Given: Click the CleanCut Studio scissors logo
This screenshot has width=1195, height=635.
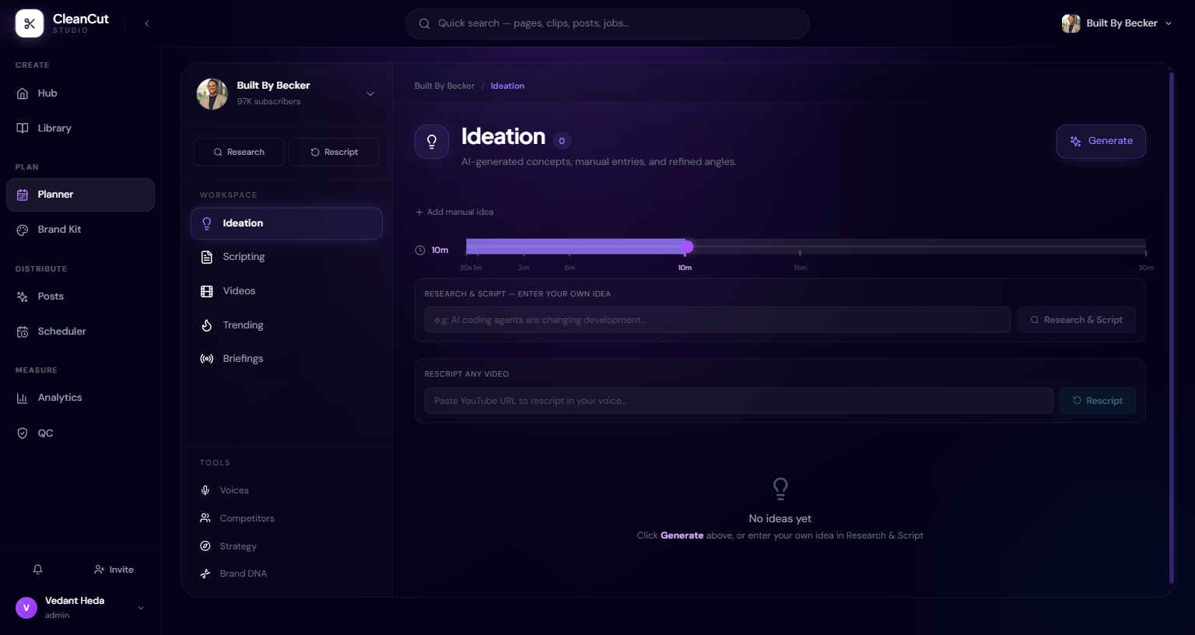Looking at the screenshot, I should click(30, 23).
